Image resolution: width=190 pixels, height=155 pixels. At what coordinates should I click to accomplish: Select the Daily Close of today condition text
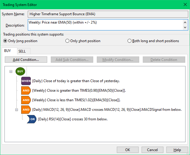click(76, 81)
